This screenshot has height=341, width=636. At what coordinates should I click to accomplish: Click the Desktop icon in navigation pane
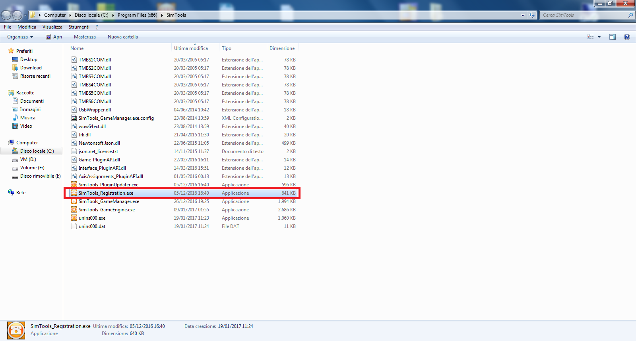pyautogui.click(x=15, y=59)
